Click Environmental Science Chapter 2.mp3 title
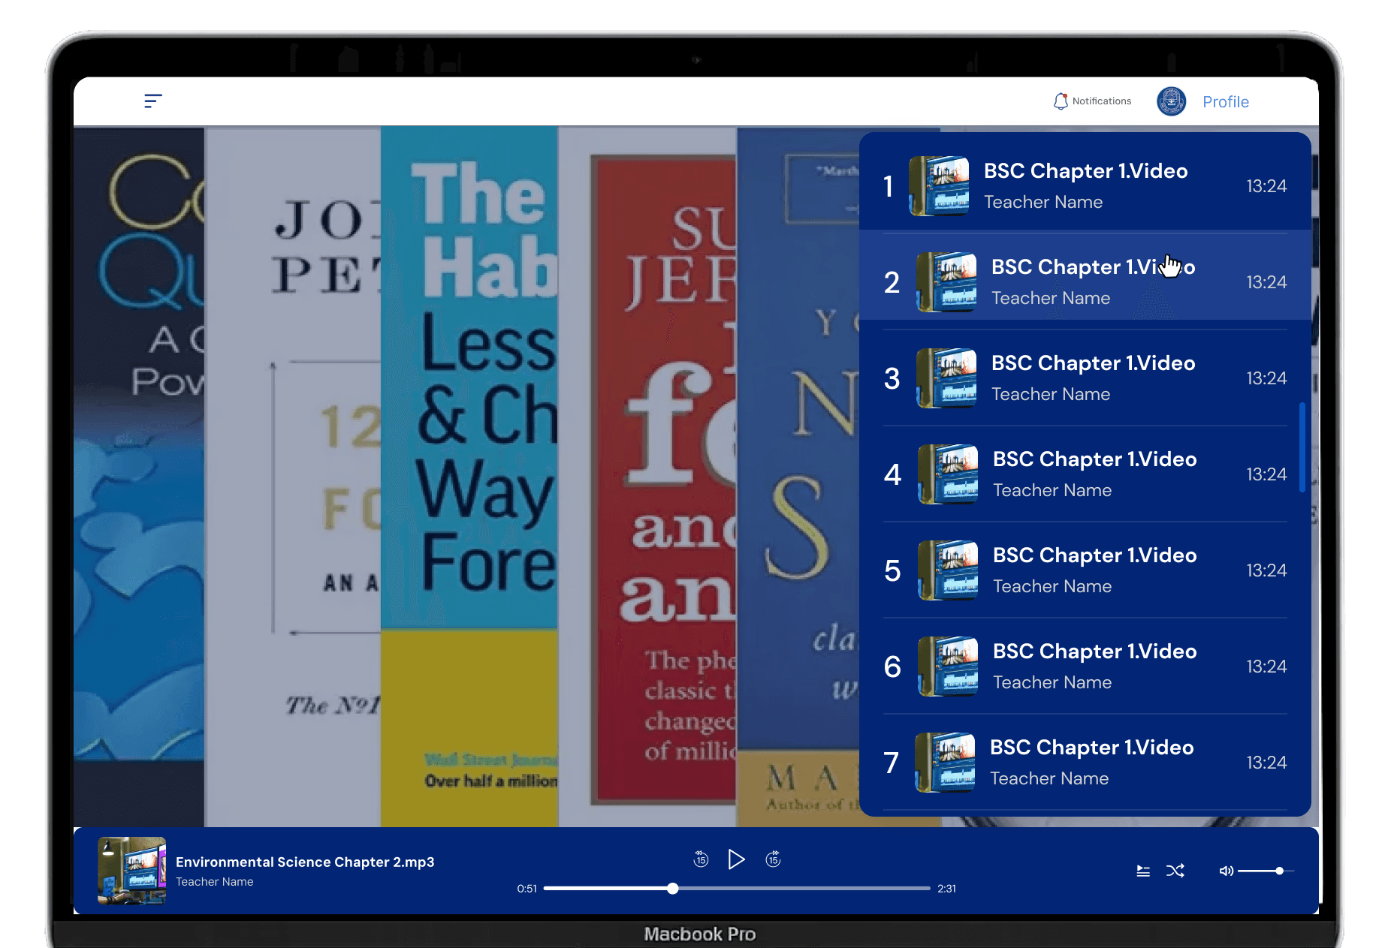This screenshot has width=1385, height=948. point(305,862)
